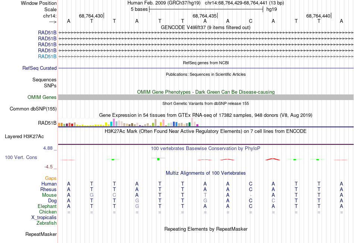Click Gene Expression in 54 tissues title

(206, 115)
